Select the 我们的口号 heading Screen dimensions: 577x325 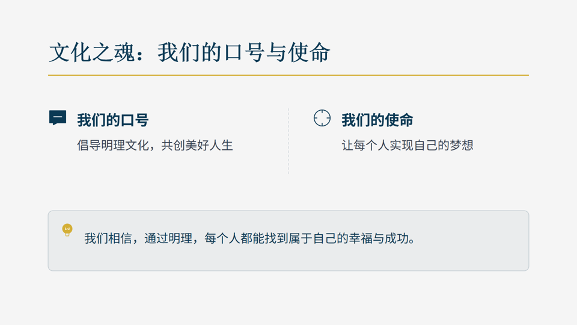coord(113,120)
